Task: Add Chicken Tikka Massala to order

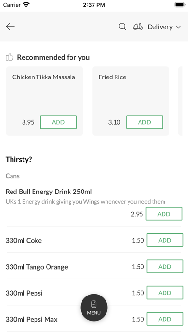Action: 59,122
